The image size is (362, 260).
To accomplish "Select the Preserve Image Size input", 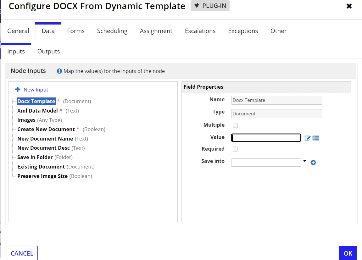I will (x=42, y=176).
